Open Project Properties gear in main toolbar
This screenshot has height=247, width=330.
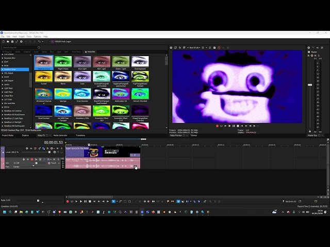point(21,42)
